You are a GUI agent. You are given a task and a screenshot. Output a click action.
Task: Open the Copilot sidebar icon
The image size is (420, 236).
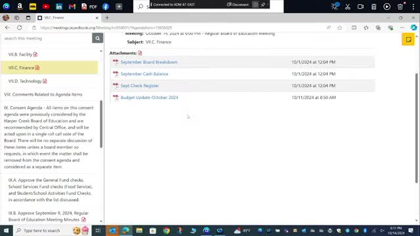tap(414, 28)
